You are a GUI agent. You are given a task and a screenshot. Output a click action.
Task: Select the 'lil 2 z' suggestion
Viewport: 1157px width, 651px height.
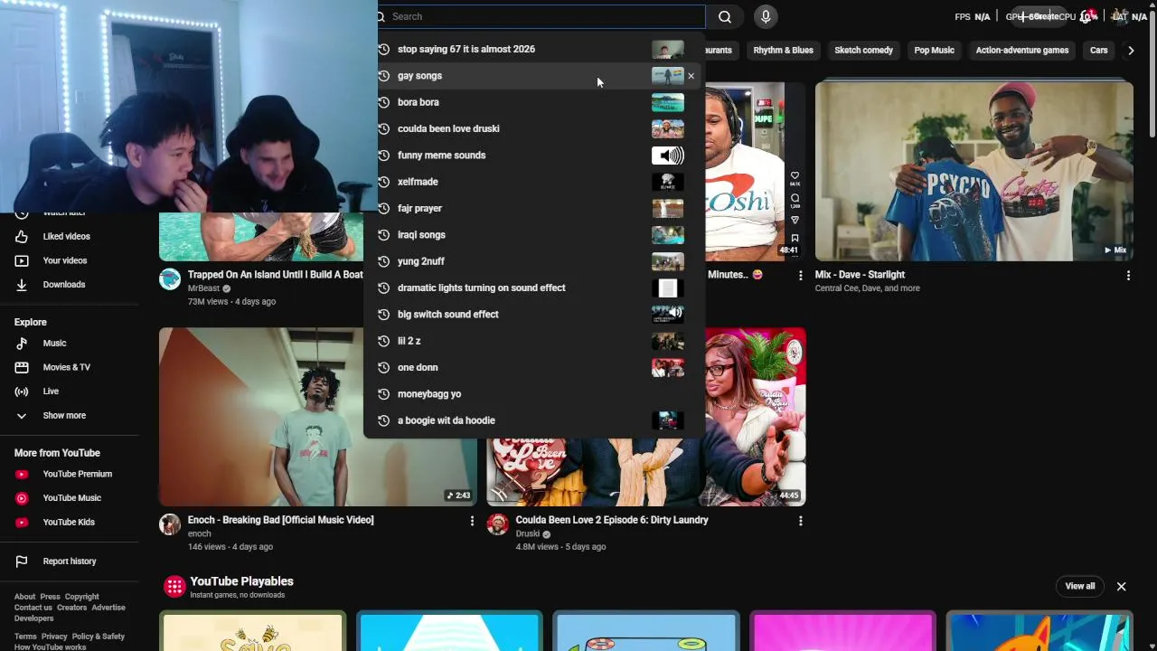click(534, 341)
